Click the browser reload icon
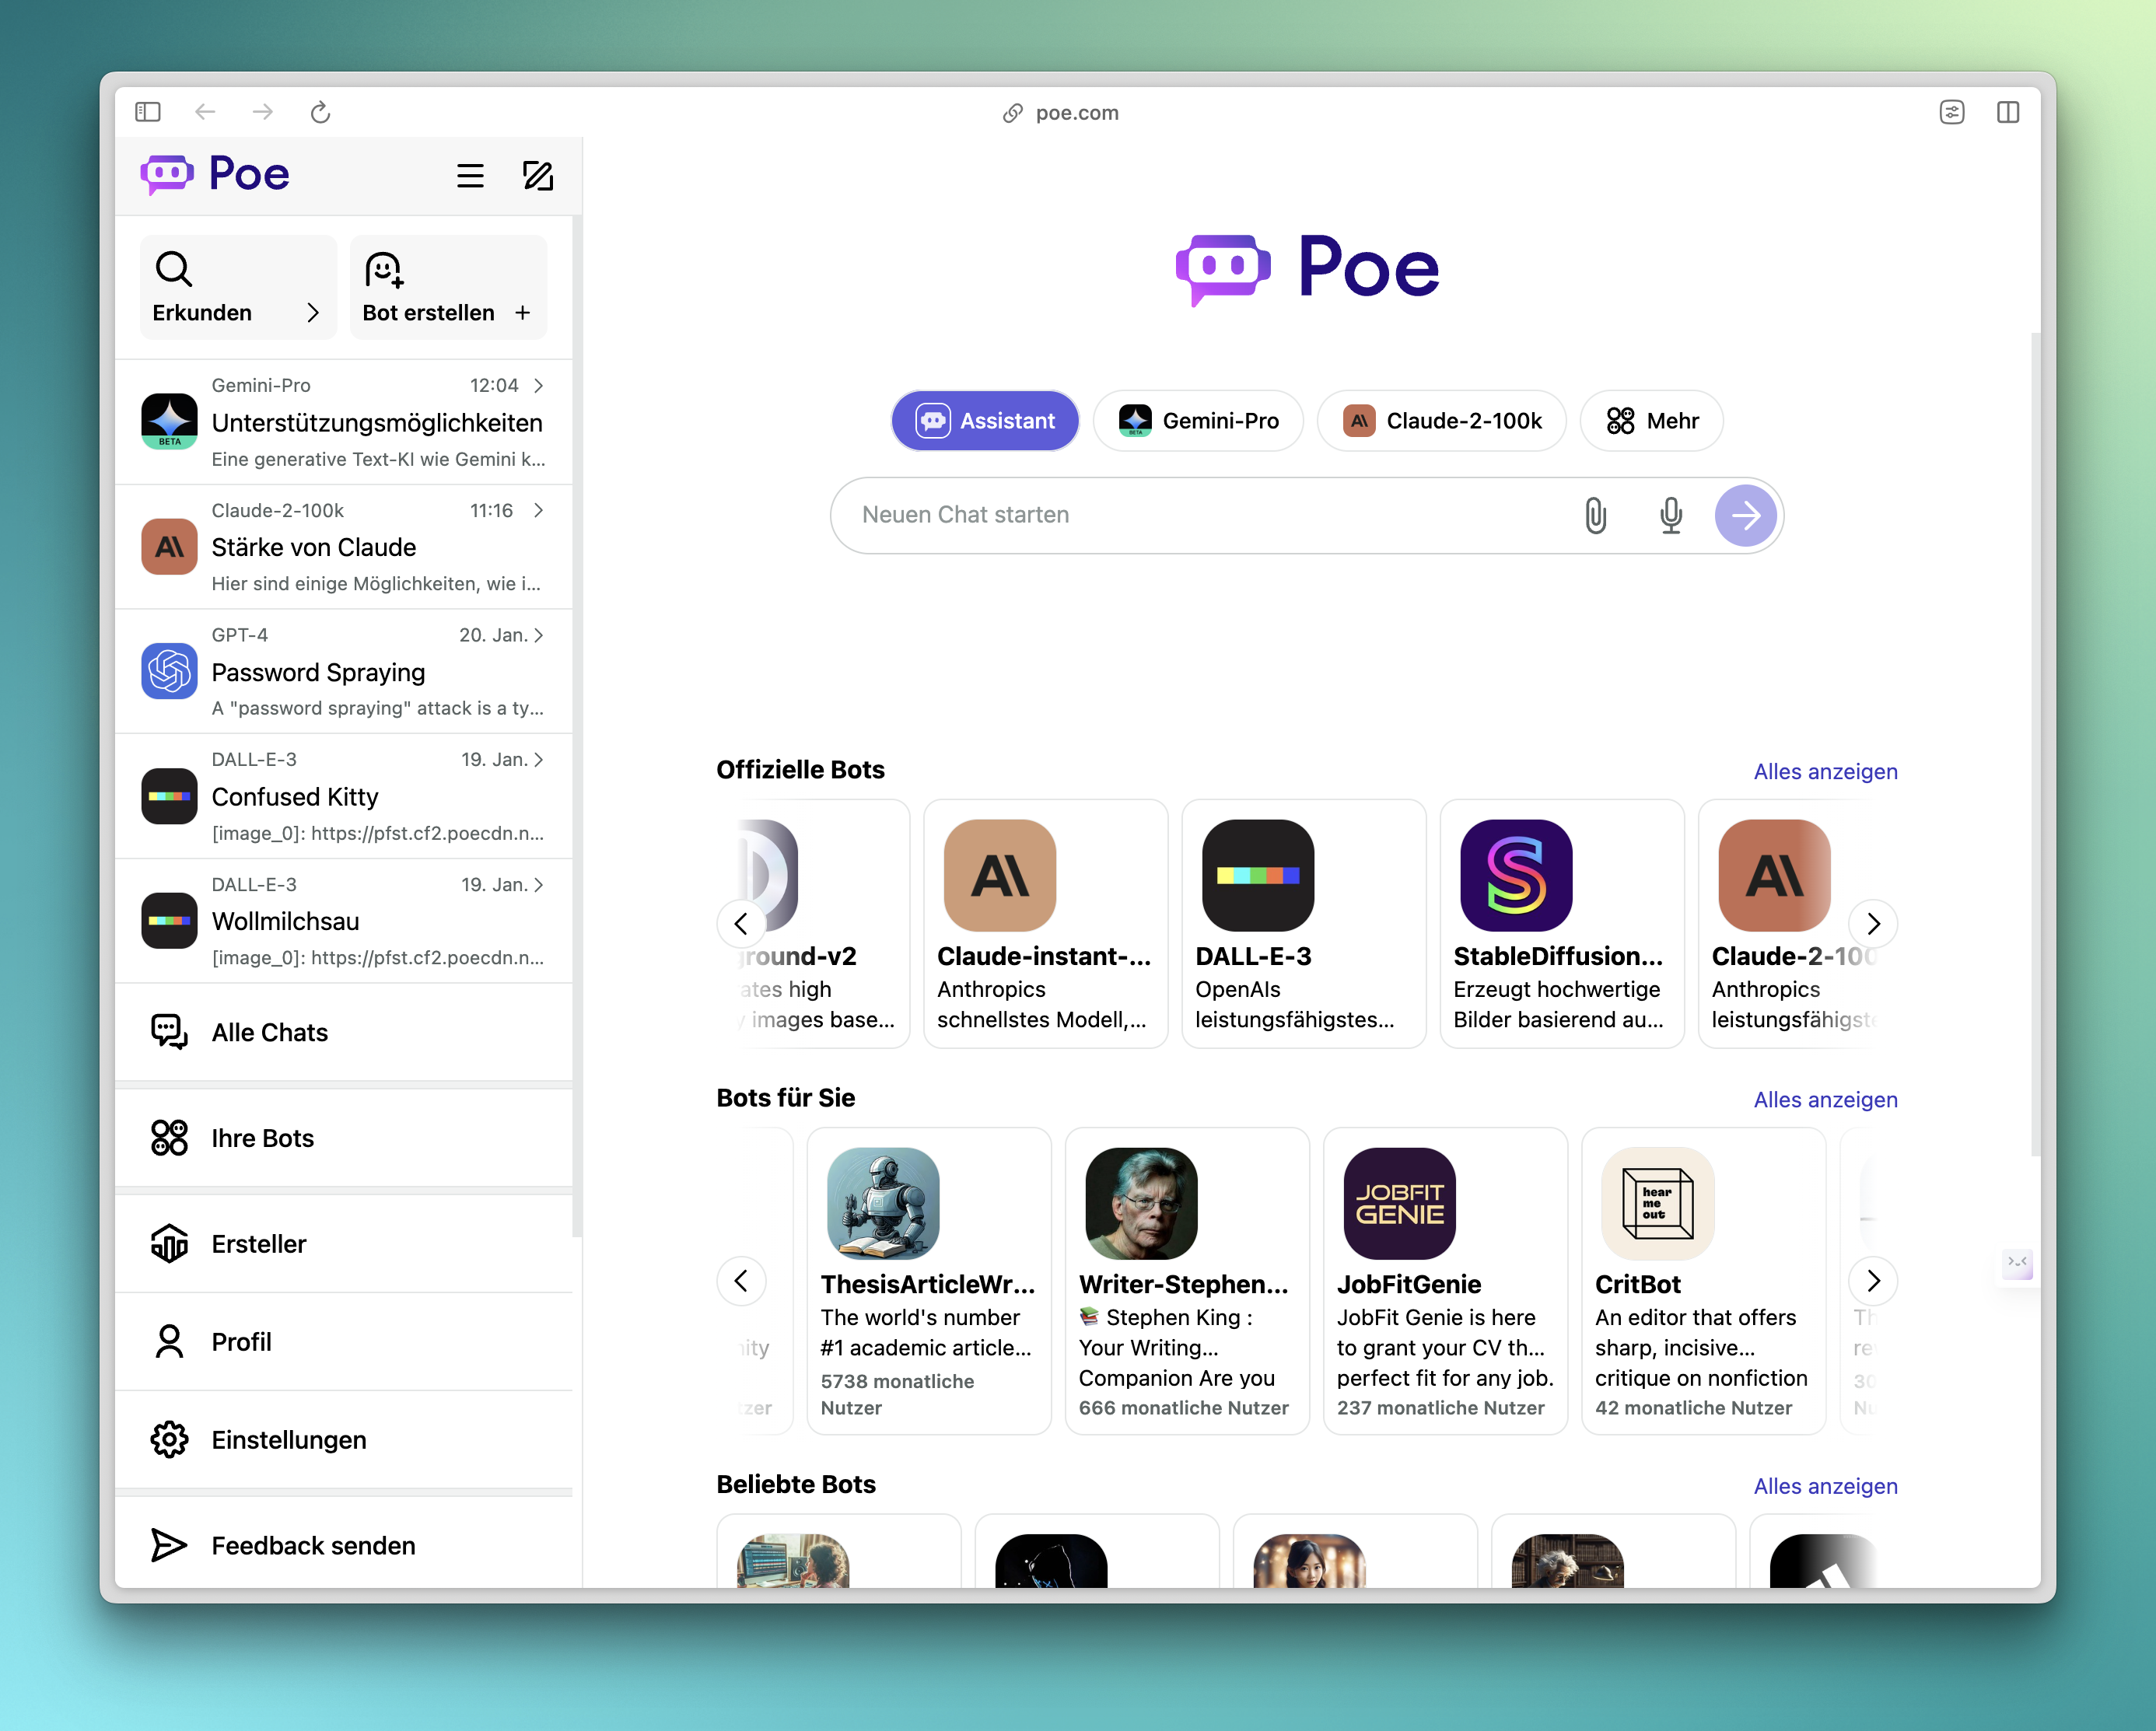Image resolution: width=2156 pixels, height=1731 pixels. click(x=320, y=112)
